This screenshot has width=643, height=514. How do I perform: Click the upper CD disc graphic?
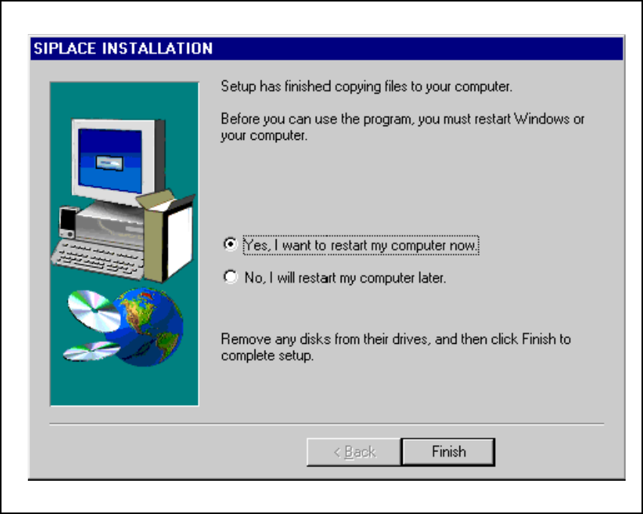pos(93,309)
